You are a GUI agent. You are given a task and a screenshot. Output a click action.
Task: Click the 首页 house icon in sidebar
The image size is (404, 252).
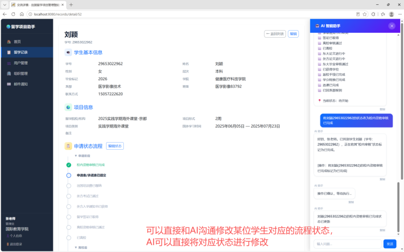click(x=9, y=42)
